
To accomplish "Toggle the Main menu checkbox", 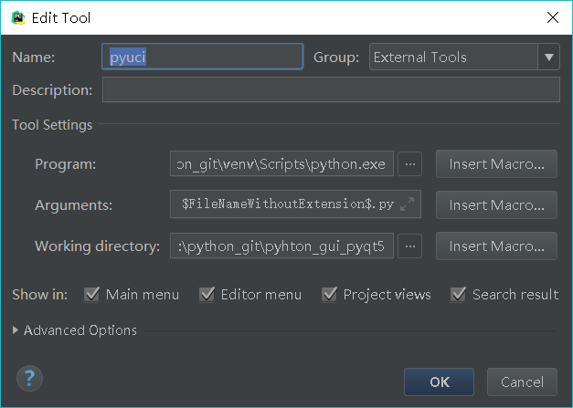I will pyautogui.click(x=91, y=295).
